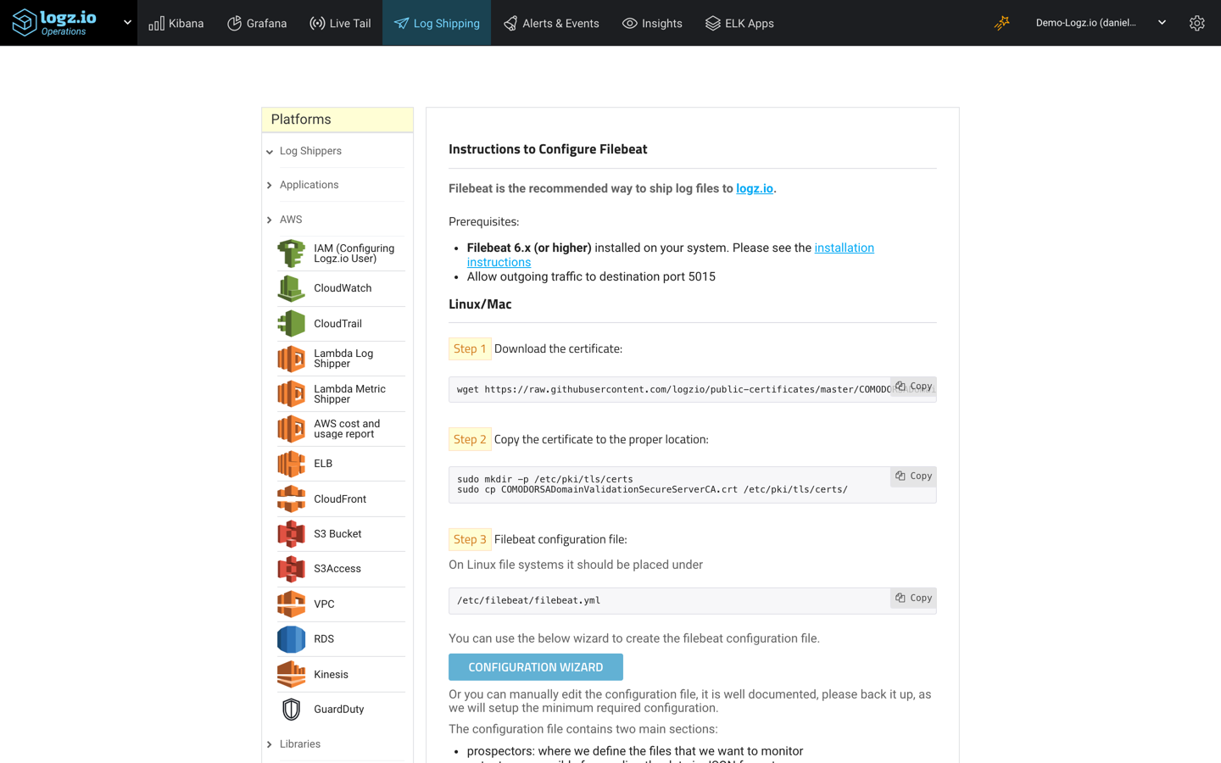Screen dimensions: 1221x763
Task: Copy the wget certificate command
Action: click(x=914, y=387)
